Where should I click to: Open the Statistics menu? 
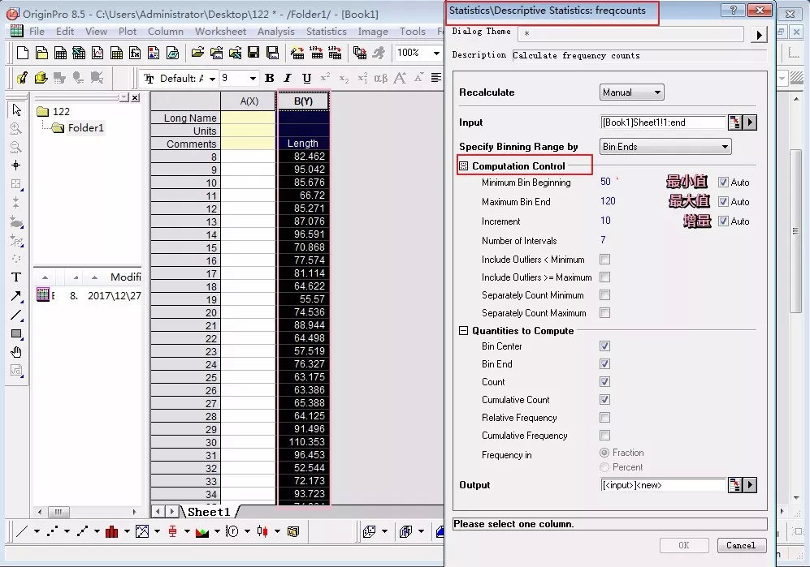[x=327, y=32]
